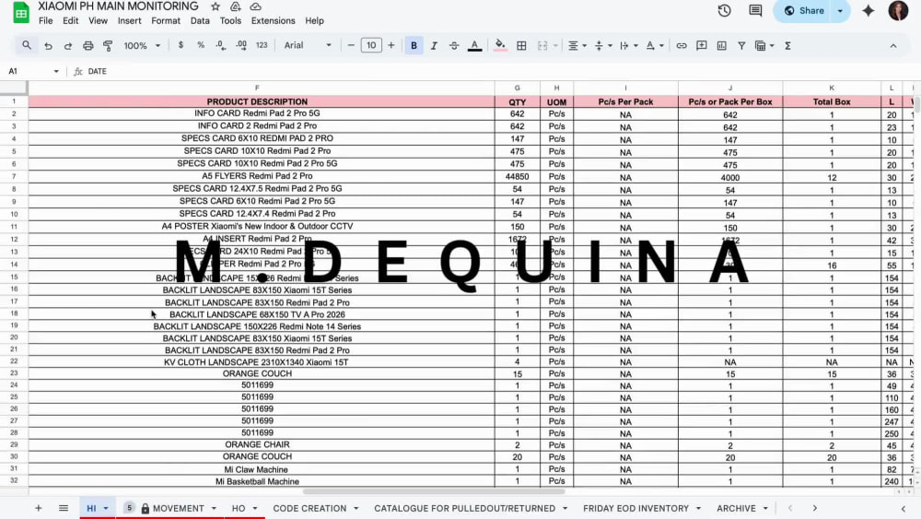Star the XIAOMI PH MAIN MONITORING document

click(x=216, y=6)
